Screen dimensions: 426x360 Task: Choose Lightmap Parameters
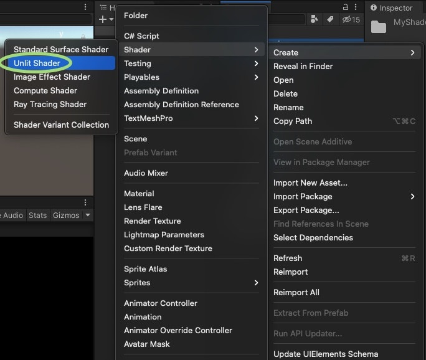point(192,235)
